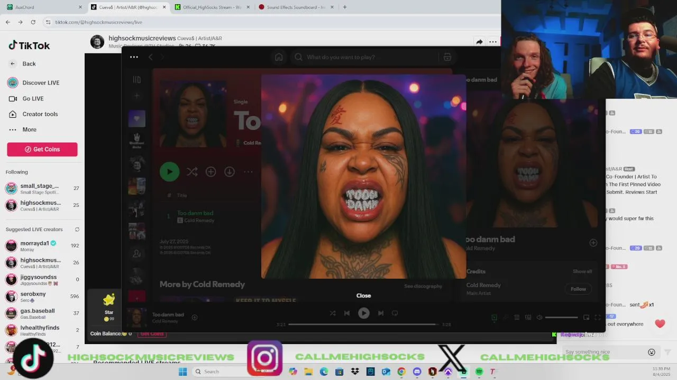The width and height of the screenshot is (677, 380).
Task: Select Go LIVE in sidebar
Action: [26, 99]
